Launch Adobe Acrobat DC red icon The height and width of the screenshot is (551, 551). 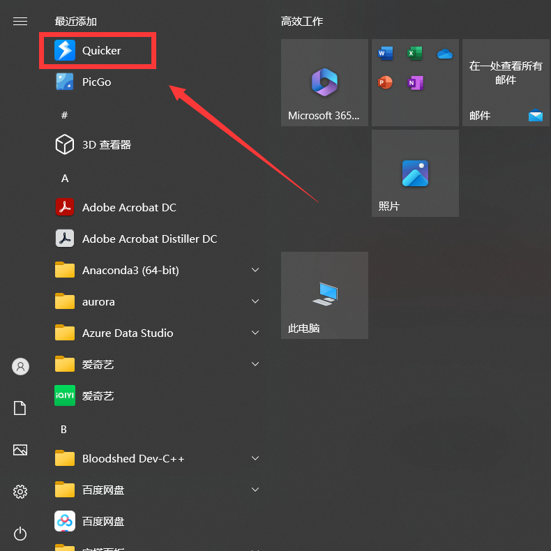point(65,207)
